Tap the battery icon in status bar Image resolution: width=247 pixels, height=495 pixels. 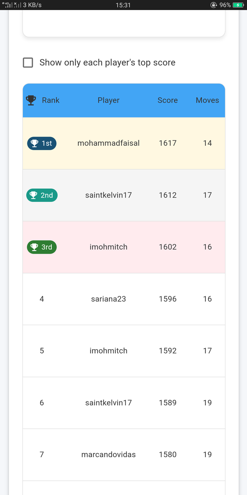238,5
